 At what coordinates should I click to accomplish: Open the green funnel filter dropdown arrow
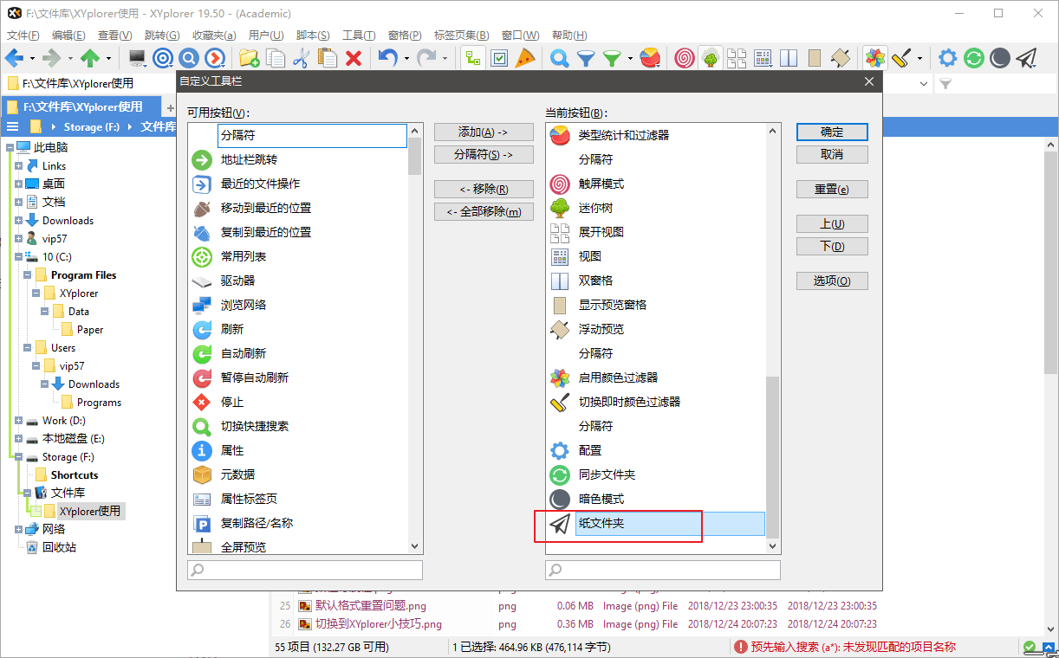630,59
